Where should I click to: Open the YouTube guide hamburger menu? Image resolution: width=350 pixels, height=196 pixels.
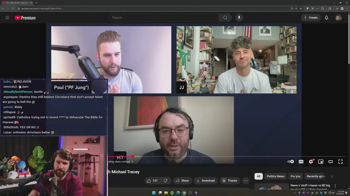[7, 18]
